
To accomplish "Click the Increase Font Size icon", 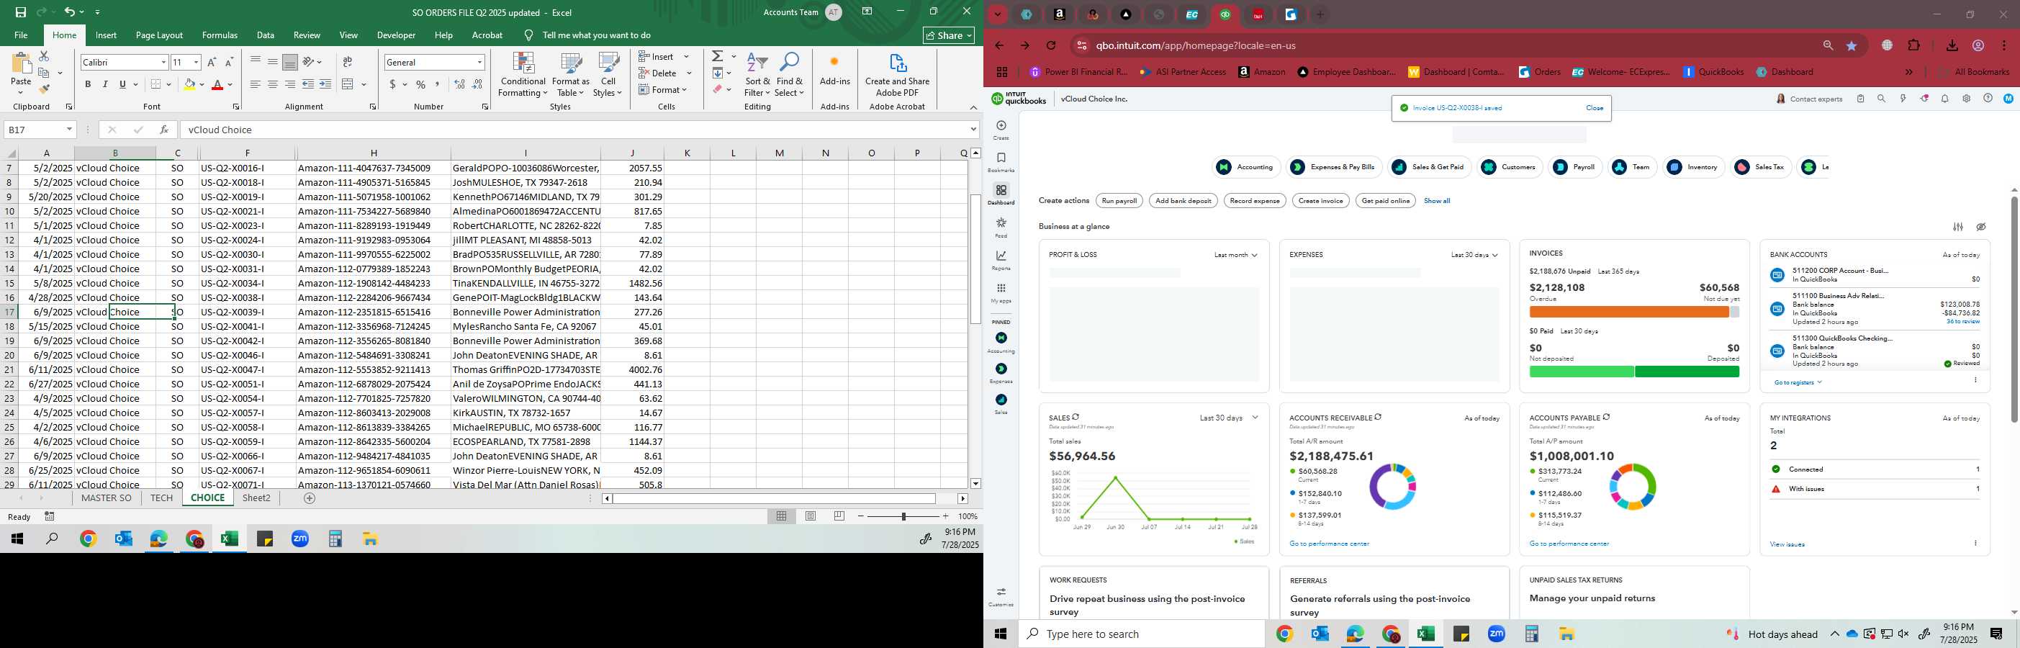I will point(212,62).
